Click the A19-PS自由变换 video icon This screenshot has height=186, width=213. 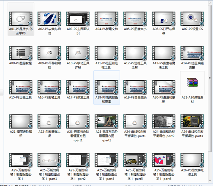point(135,87)
